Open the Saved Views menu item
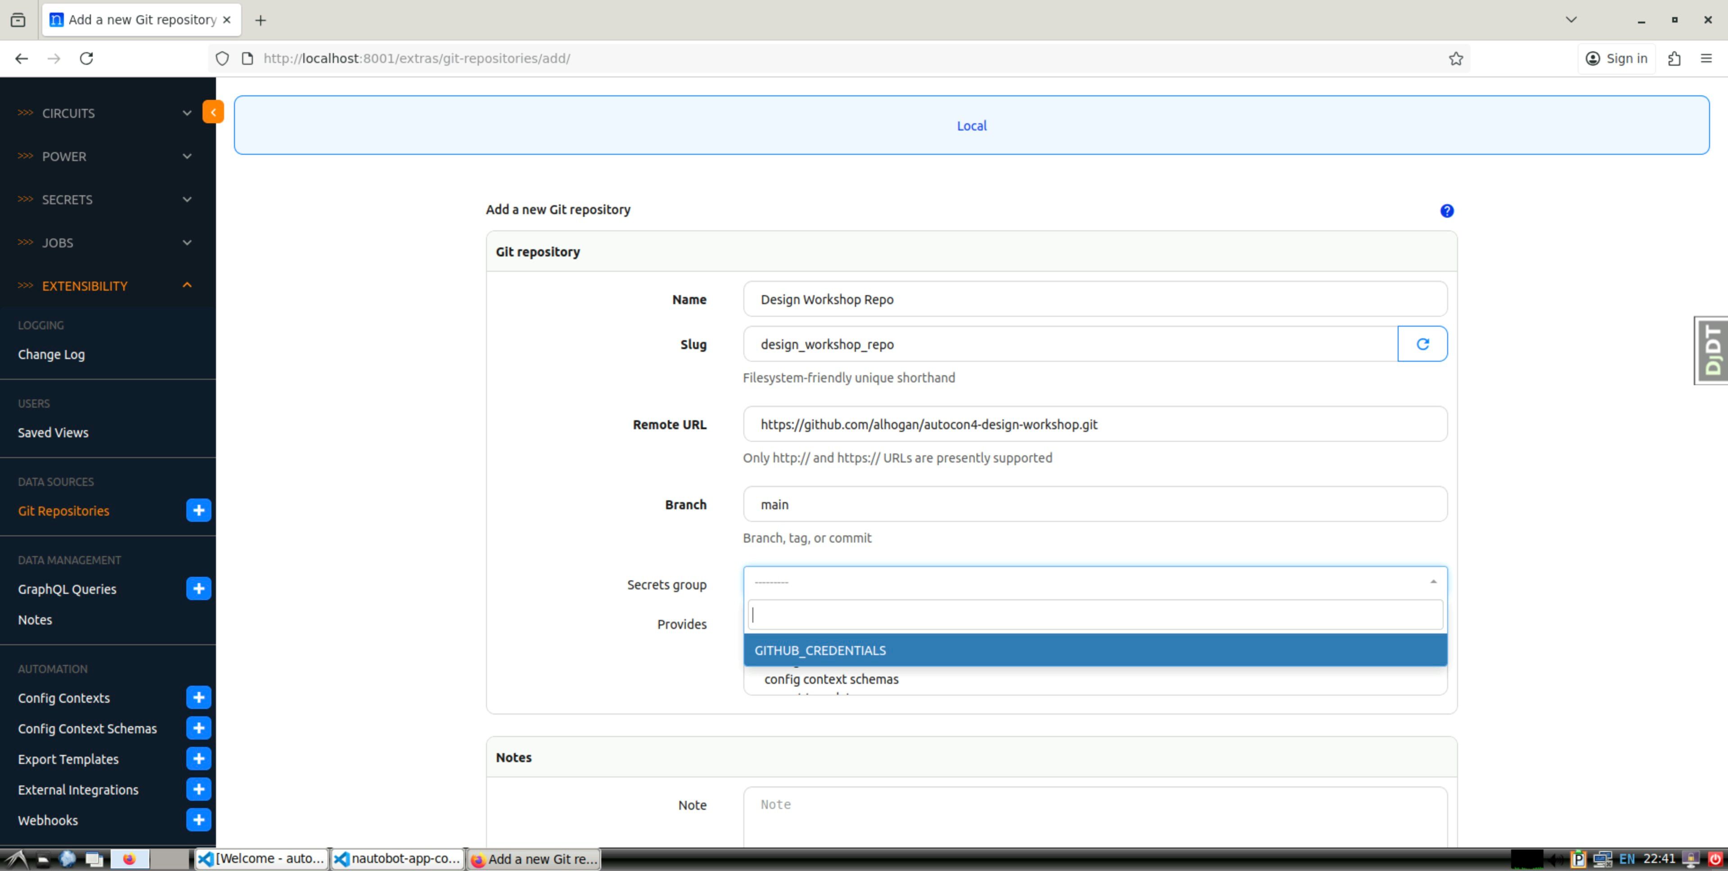1728x871 pixels. coord(53,432)
